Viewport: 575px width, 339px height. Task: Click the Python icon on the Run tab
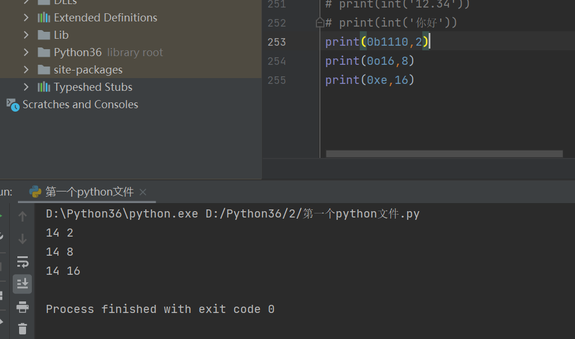coord(35,191)
